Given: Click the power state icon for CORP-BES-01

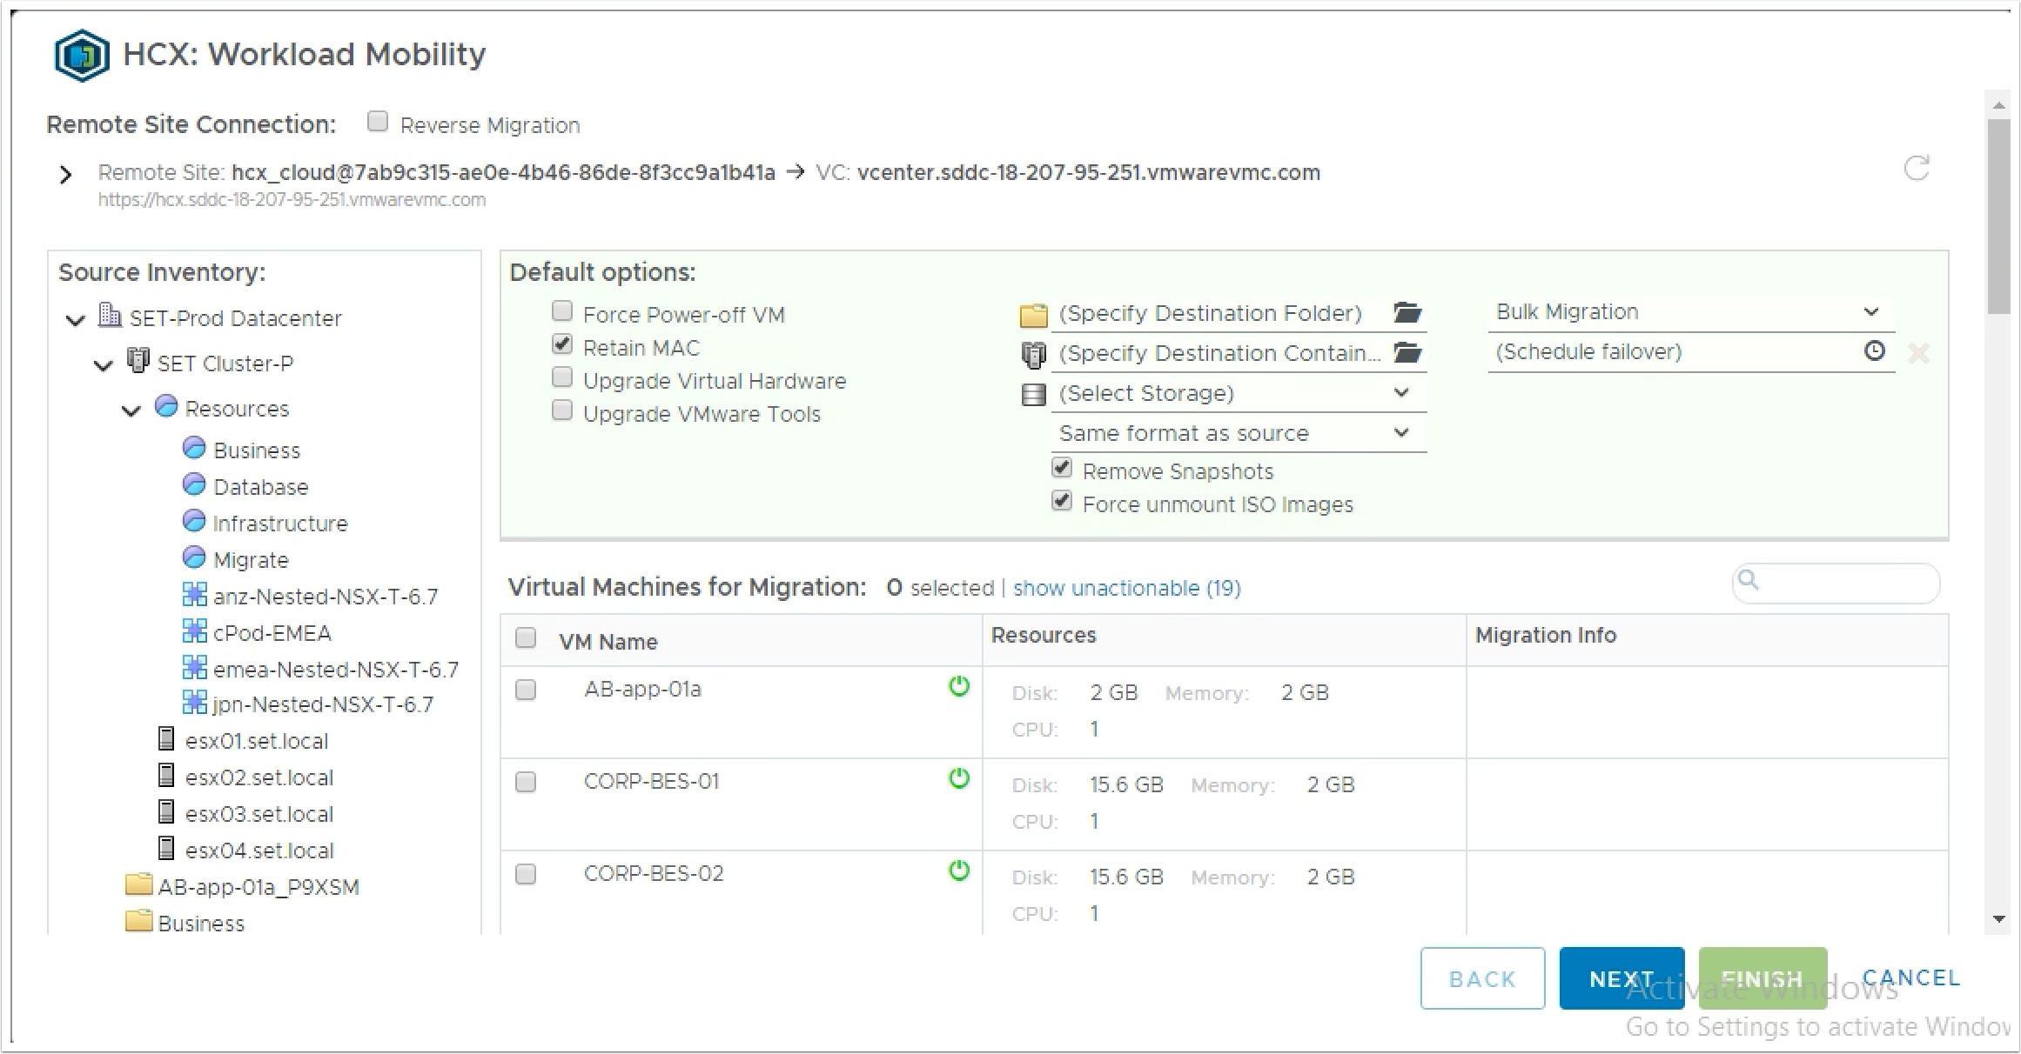Looking at the screenshot, I should point(959,778).
